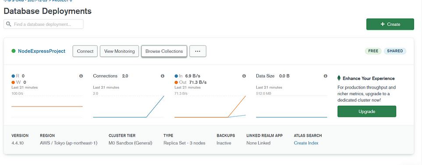Click the green Upgrade button

pyautogui.click(x=367, y=111)
